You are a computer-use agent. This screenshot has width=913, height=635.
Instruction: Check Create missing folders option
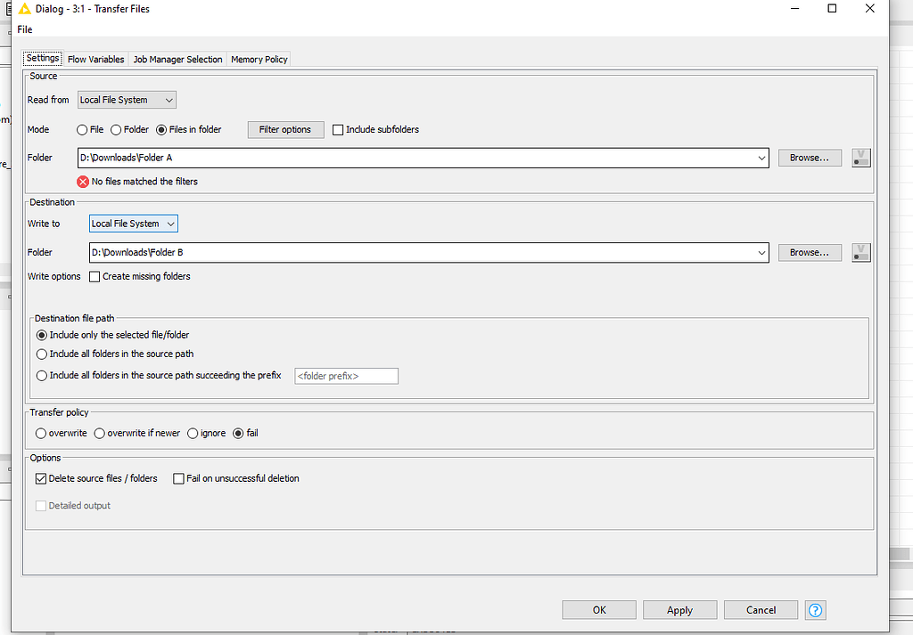pyautogui.click(x=95, y=276)
